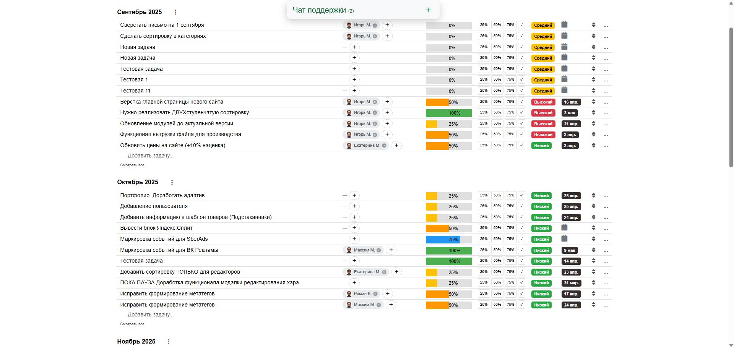This screenshot has width=734, height=347.
Task: Tick completion checkmark for 'Обновление модулей до актуальной версии'
Action: [521, 123]
